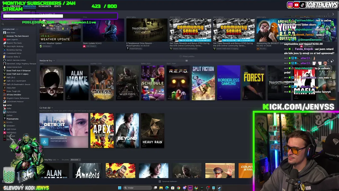
Task: Open Borderless Gaming cover in recent games
Action: pos(229,83)
